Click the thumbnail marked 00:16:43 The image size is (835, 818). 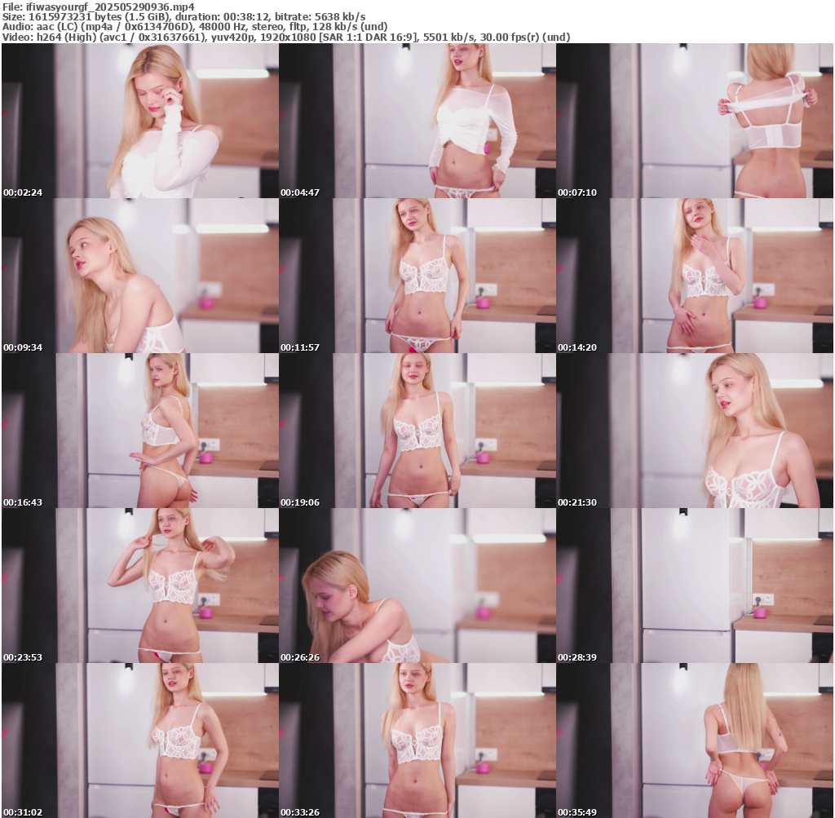tap(140, 431)
